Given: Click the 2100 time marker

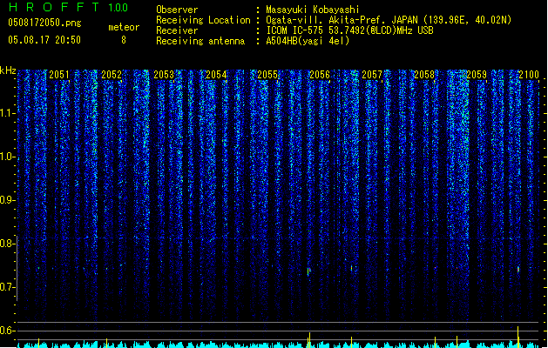Looking at the screenshot, I should pos(529,75).
